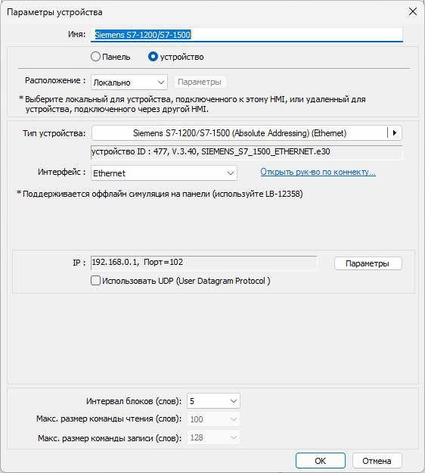Click the Отмена button
This screenshot has height=473, width=425.
[x=377, y=461]
